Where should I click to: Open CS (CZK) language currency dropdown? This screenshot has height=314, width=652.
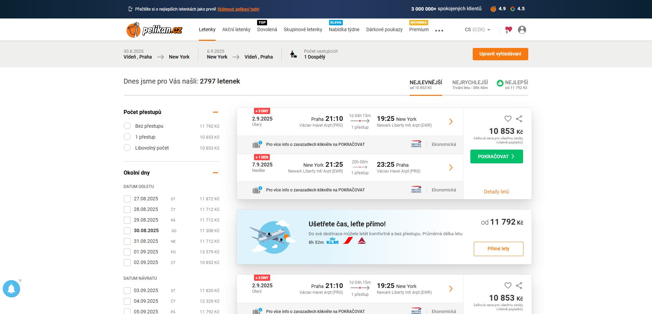(x=478, y=30)
